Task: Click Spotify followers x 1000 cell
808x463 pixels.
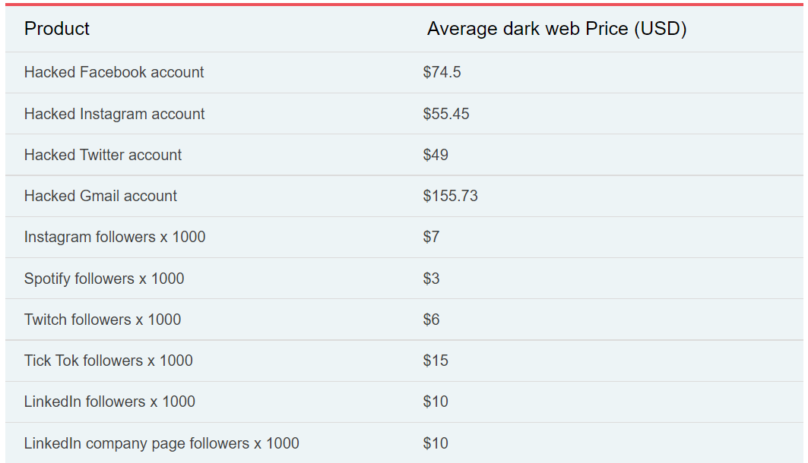Action: pyautogui.click(x=104, y=279)
